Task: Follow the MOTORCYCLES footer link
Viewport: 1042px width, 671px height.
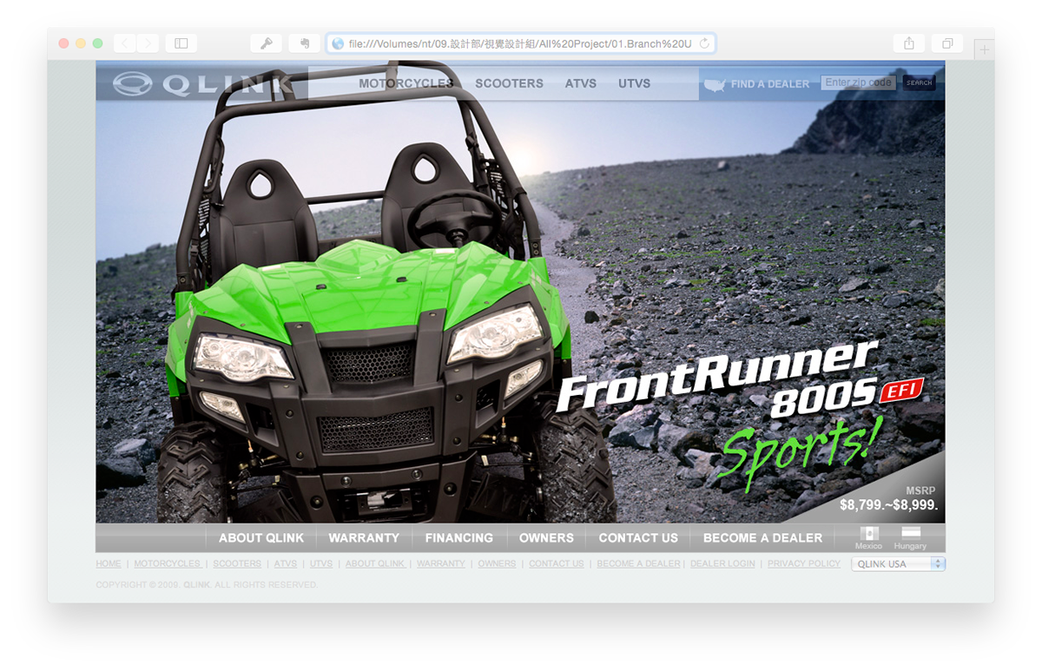Action: click(x=168, y=564)
